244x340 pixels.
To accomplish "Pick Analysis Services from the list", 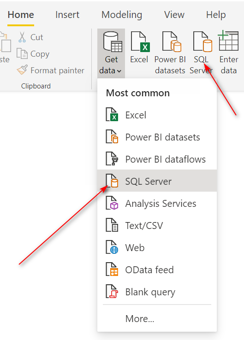I will pyautogui.click(x=157, y=203).
